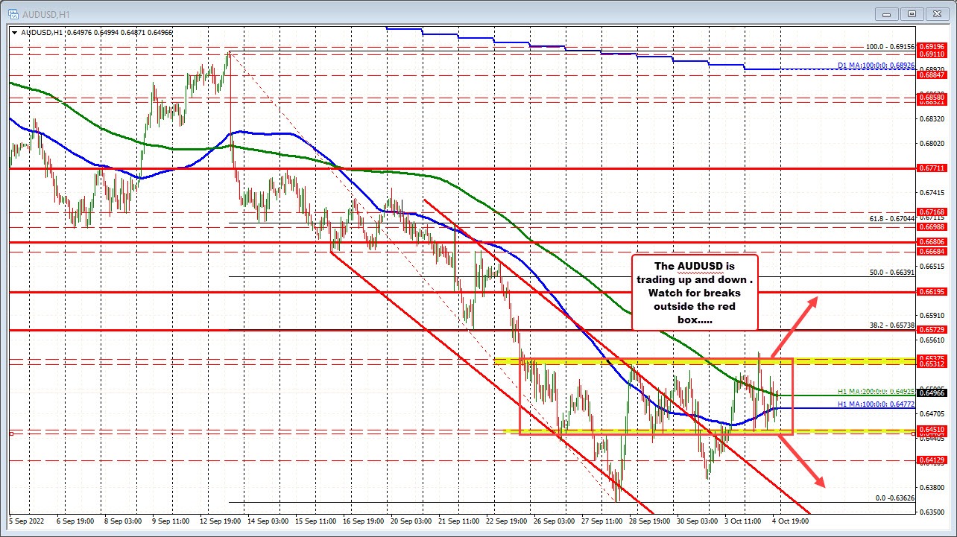Click the red 0.66988 price tag
The width and height of the screenshot is (957, 537).
(933, 226)
